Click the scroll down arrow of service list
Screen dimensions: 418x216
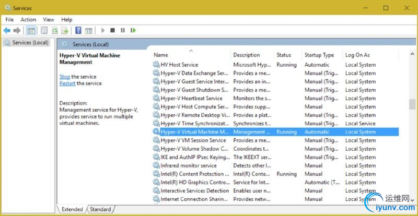(412, 200)
